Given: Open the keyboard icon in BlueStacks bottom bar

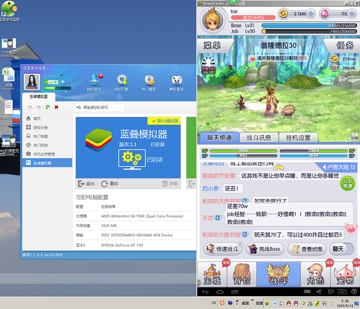Looking at the screenshot, I should [x=307, y=291].
